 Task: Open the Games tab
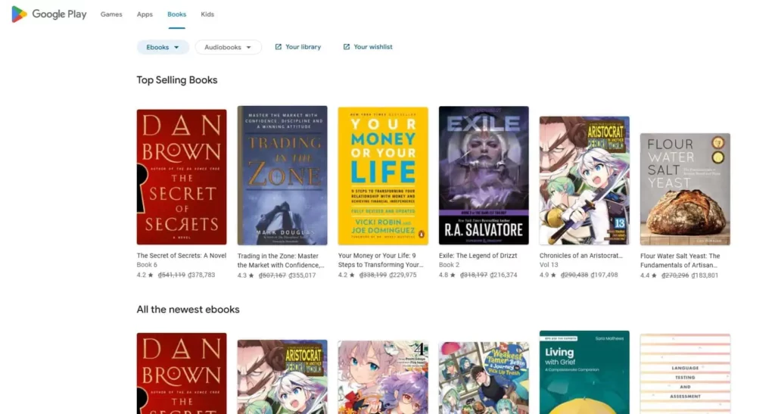point(111,14)
